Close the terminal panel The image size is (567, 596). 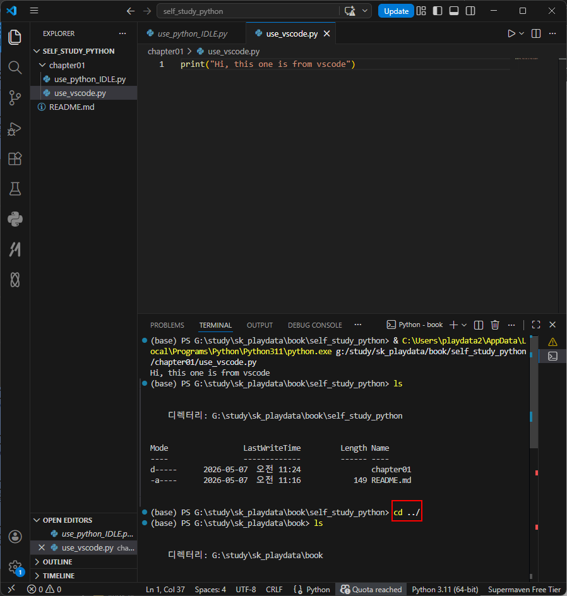tap(552, 325)
